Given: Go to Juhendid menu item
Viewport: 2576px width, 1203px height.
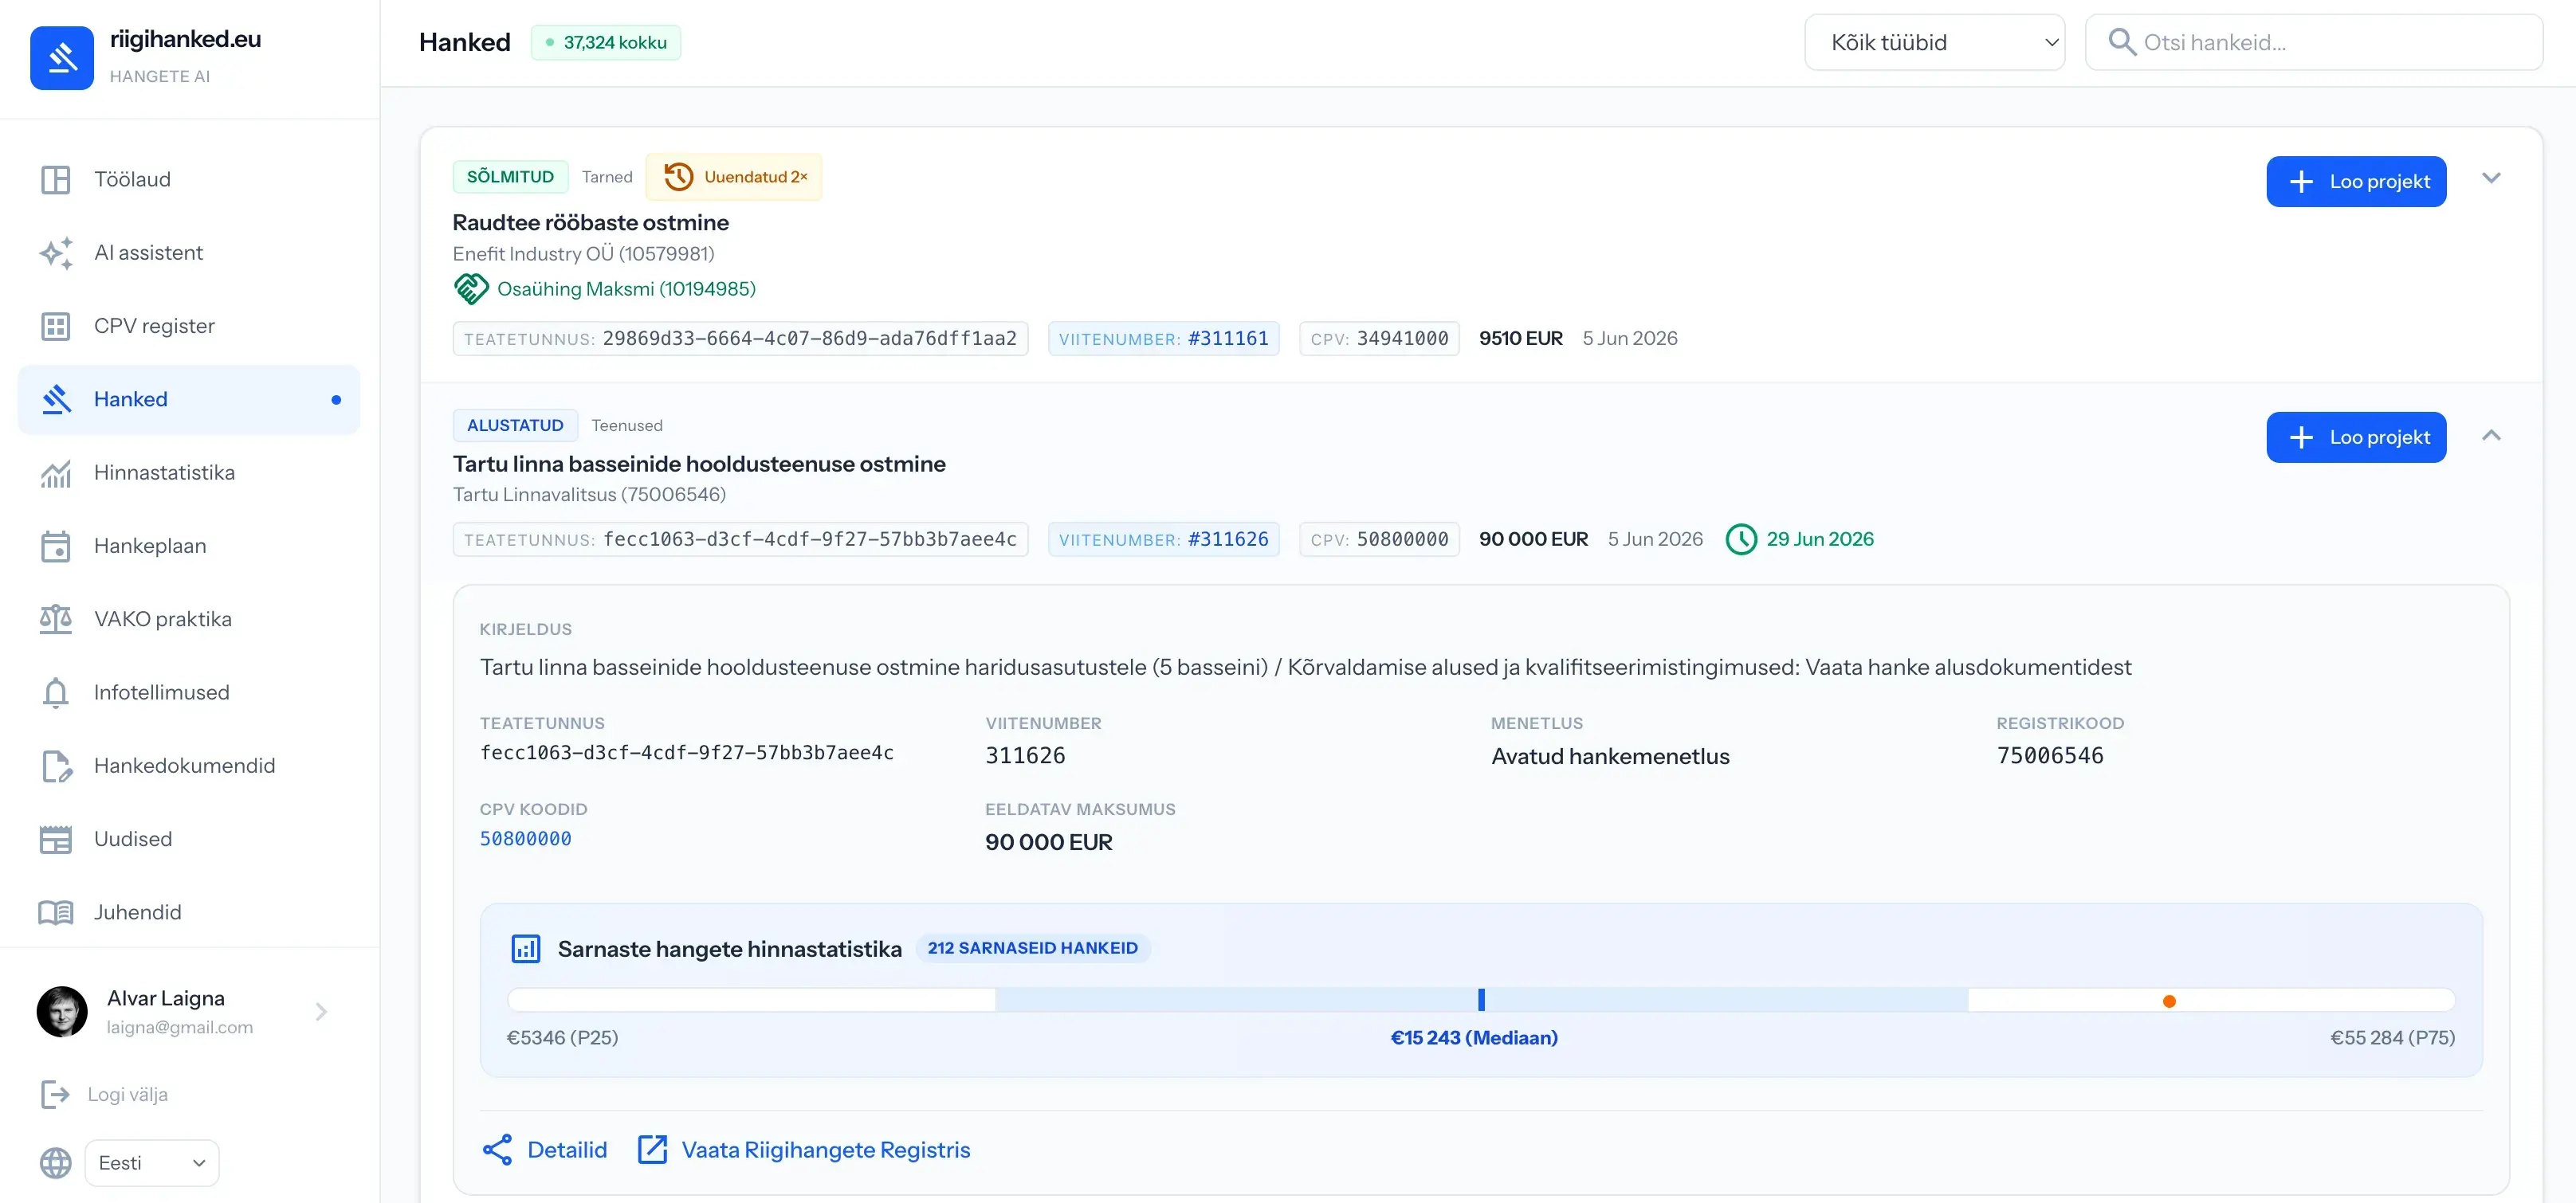Looking at the screenshot, I should click(x=189, y=913).
